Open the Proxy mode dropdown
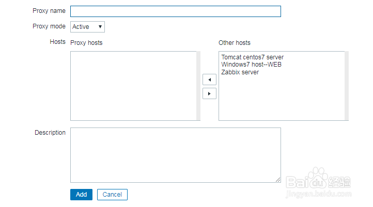Screen dimensions: 373x207 pos(87,27)
